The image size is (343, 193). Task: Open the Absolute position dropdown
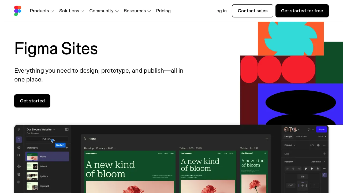click(x=318, y=162)
